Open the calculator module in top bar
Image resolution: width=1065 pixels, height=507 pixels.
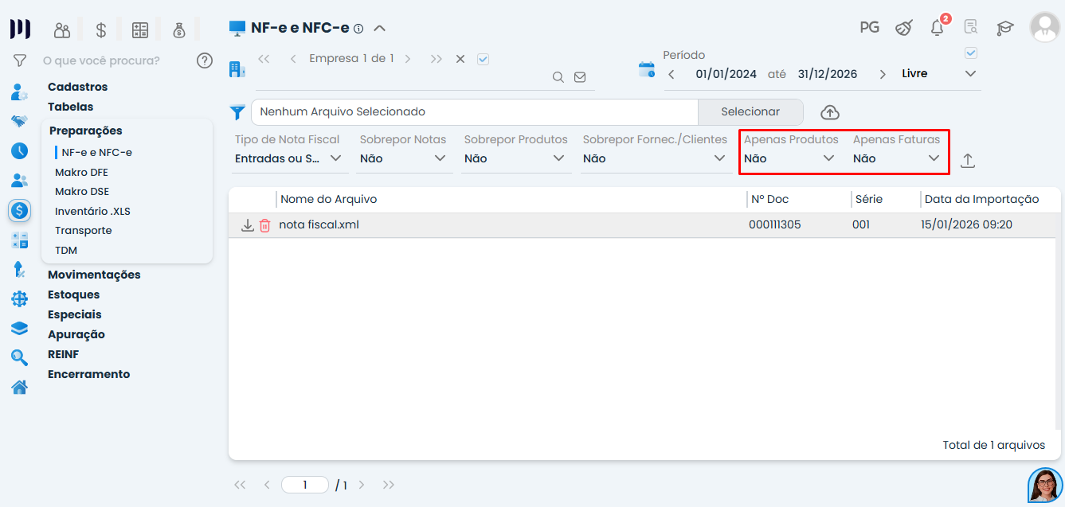tap(140, 30)
